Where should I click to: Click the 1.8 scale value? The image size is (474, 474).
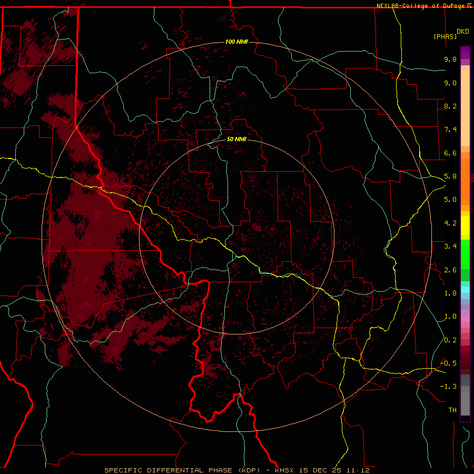tap(450, 293)
